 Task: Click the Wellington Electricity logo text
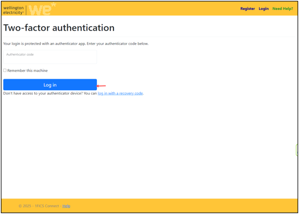pyautogui.click(x=14, y=10)
